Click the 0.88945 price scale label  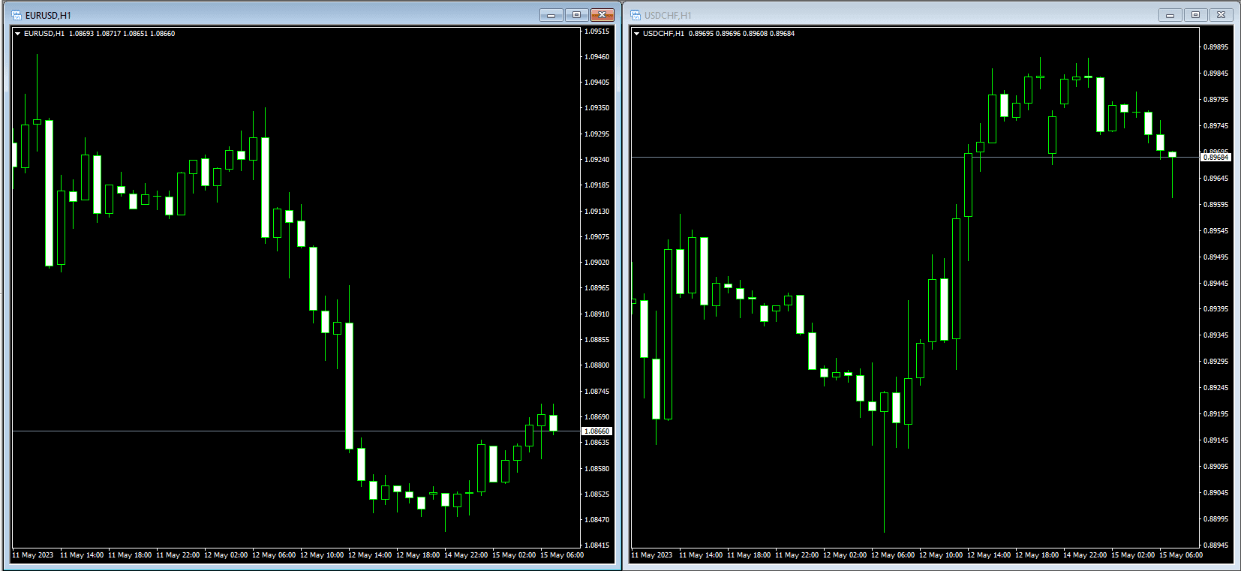[1216, 545]
